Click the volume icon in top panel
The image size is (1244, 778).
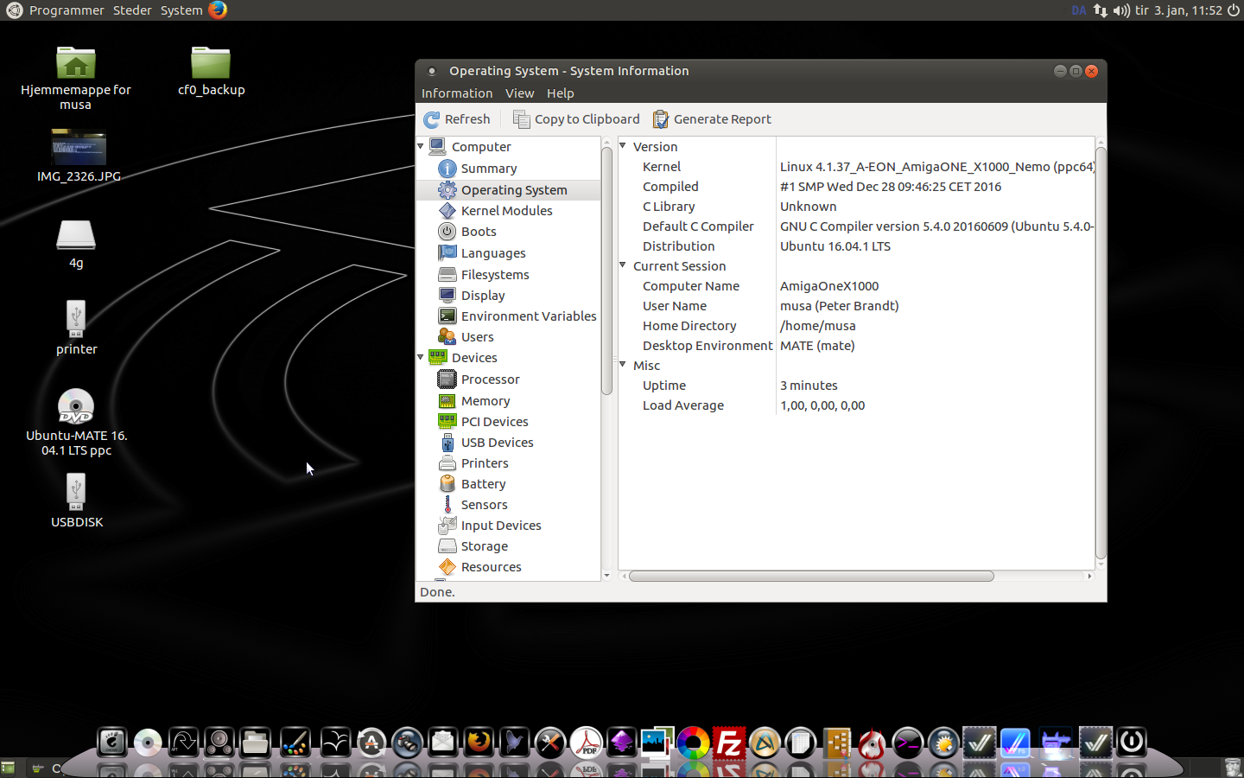click(1120, 10)
